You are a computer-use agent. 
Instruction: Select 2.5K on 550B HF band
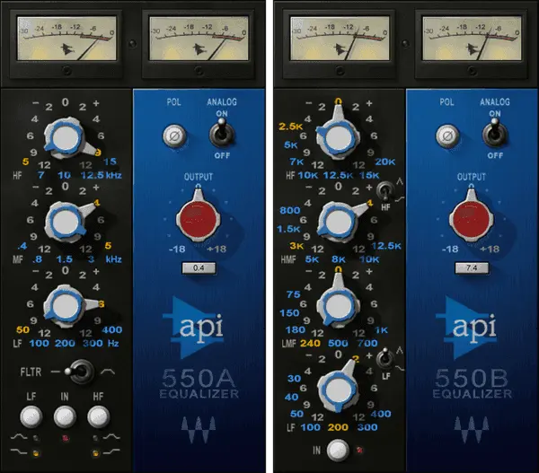coord(291,127)
